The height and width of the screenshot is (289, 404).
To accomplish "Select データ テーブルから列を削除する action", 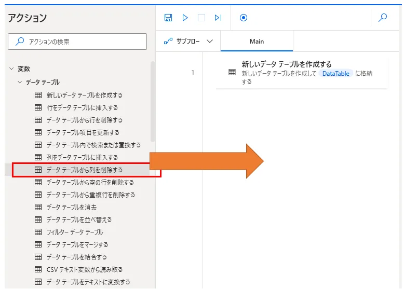I will (84, 170).
